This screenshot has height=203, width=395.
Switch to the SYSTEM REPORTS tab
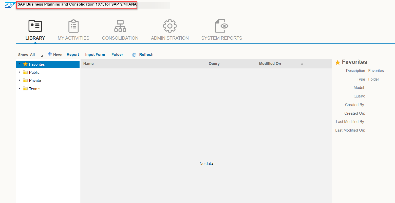click(x=222, y=38)
